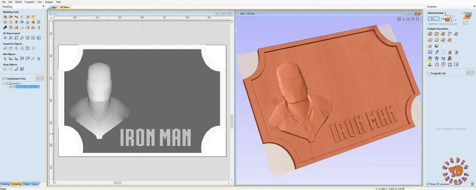Move component up arrow in Component Tree
This screenshot has width=476, height=190.
[38, 78]
